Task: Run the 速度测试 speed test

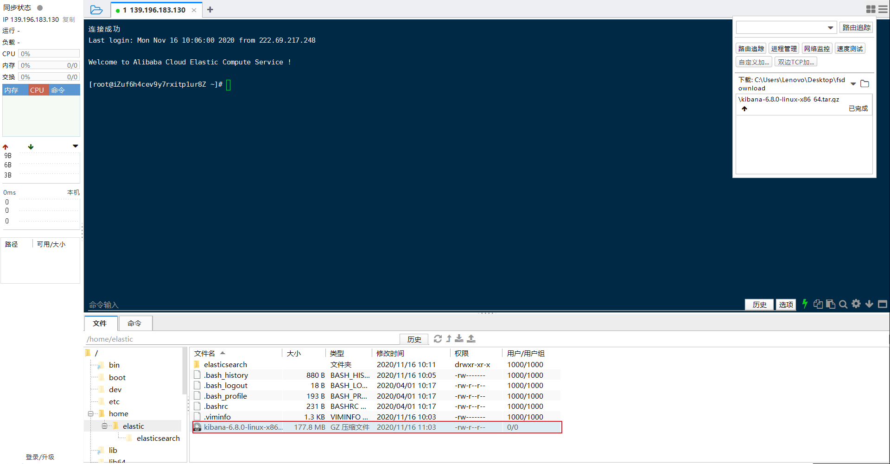Action: click(x=850, y=49)
